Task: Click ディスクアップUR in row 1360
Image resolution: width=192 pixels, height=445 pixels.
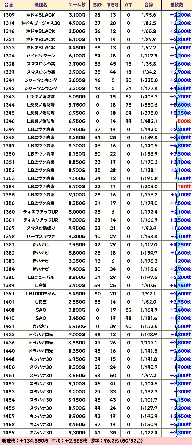Action: [x=41, y=212]
